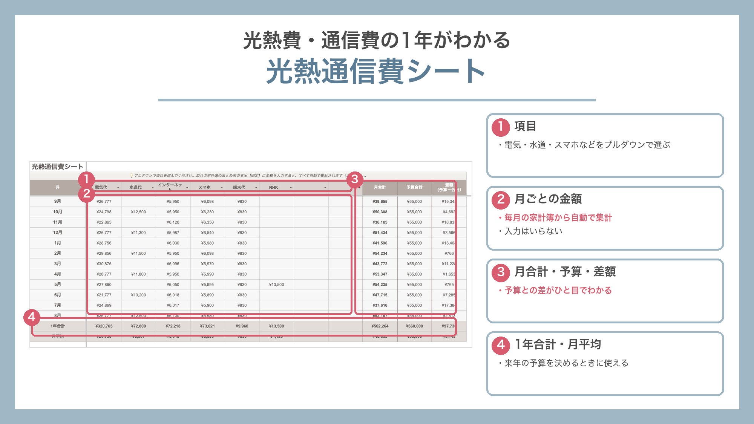Click 水道代 cell ¥12,500 in 10月 row
The width and height of the screenshot is (754, 424).
(138, 212)
